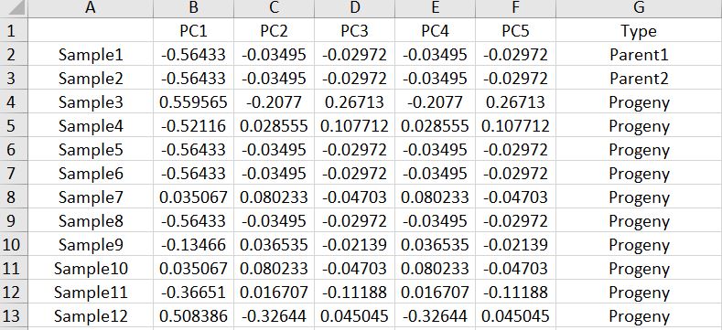This screenshot has height=330, width=722.
Task: Select column G header
Action: (639, 8)
